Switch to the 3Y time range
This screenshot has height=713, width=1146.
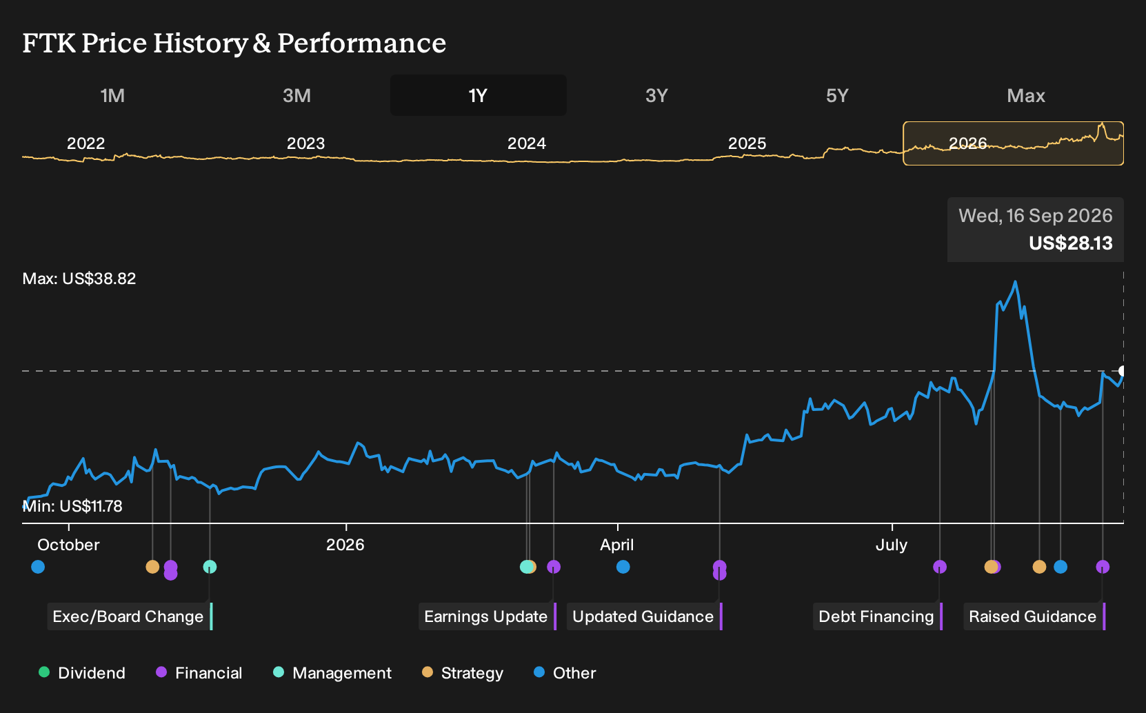point(656,95)
